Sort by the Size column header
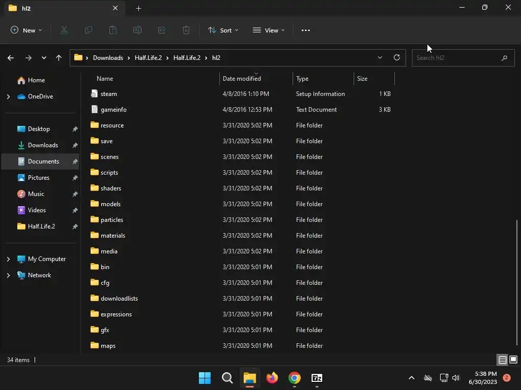This screenshot has width=521, height=390. coord(362,79)
